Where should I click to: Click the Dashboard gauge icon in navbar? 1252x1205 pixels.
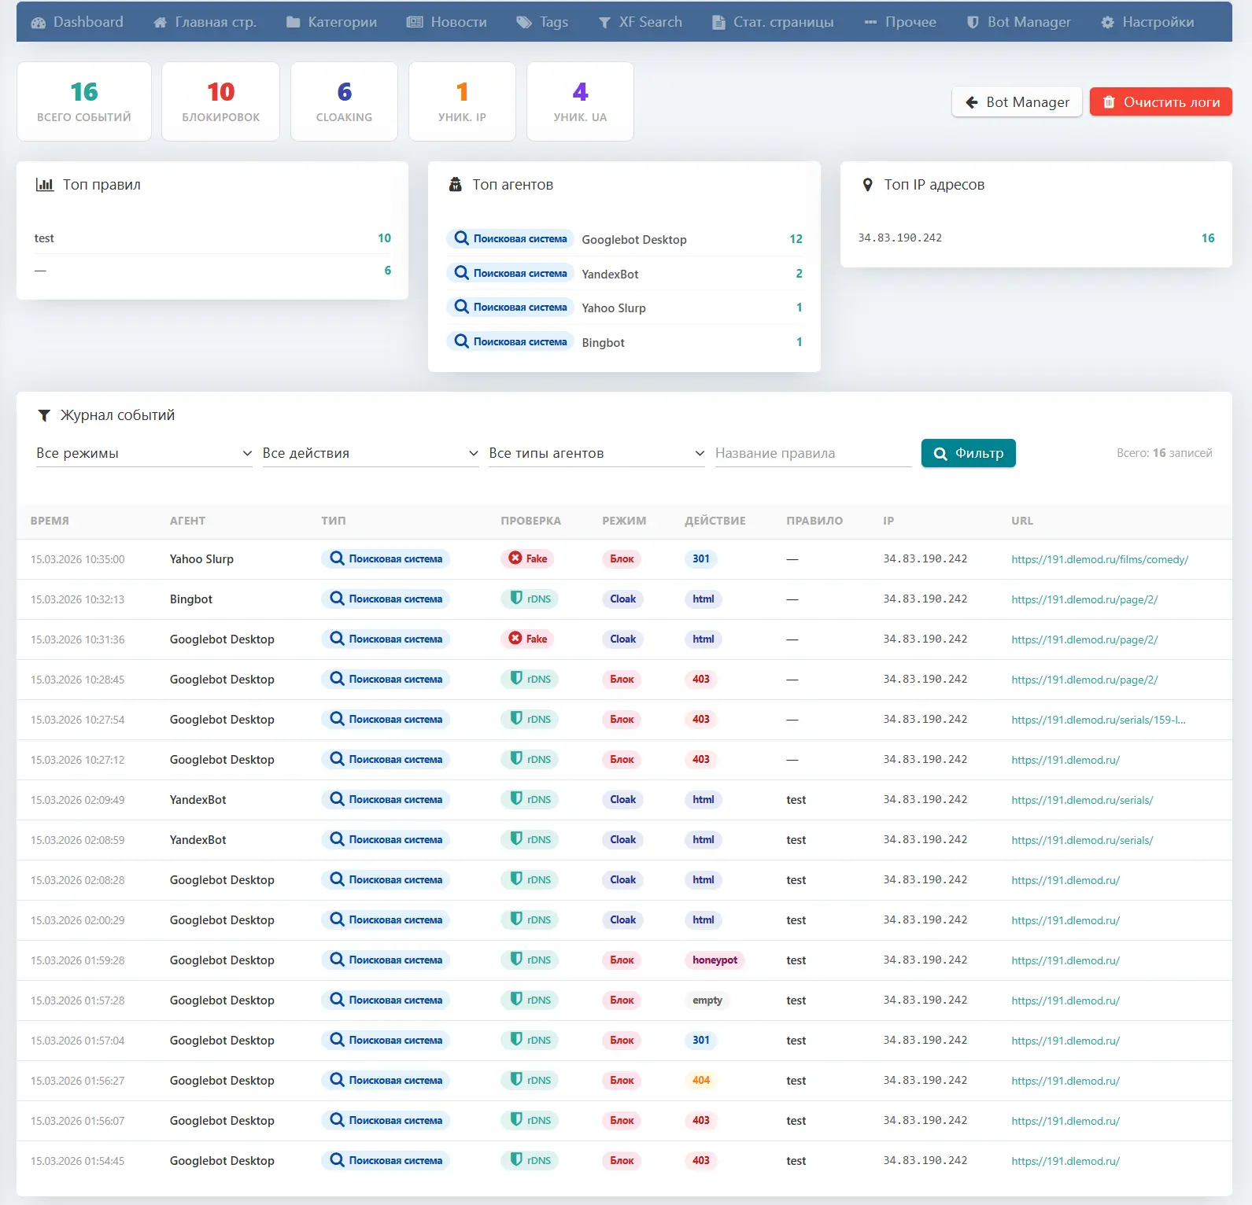[x=38, y=23]
